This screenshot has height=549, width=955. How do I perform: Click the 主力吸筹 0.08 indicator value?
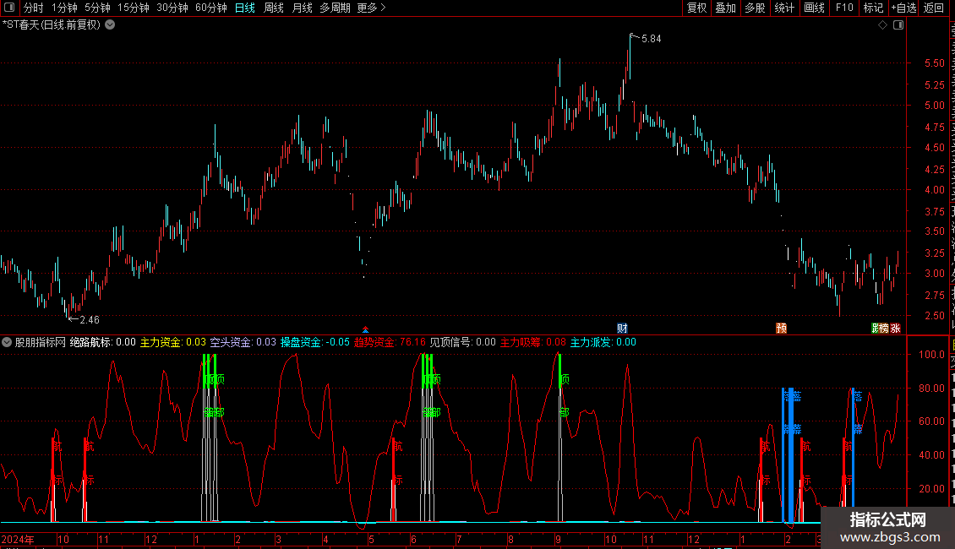click(x=533, y=342)
